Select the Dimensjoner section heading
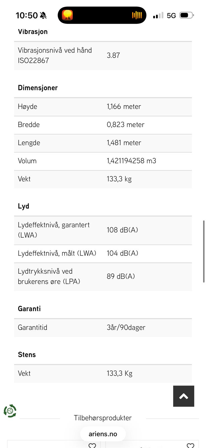 [x=38, y=88]
